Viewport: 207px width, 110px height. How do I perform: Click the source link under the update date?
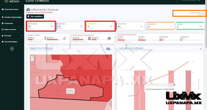click(203, 15)
